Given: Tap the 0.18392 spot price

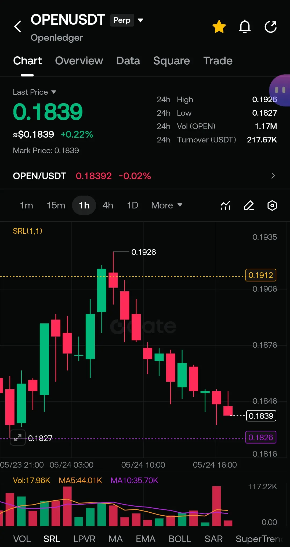Looking at the screenshot, I should (x=94, y=176).
